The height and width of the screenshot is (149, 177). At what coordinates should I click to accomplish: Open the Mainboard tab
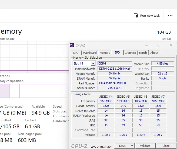pyautogui.click(x=90, y=53)
